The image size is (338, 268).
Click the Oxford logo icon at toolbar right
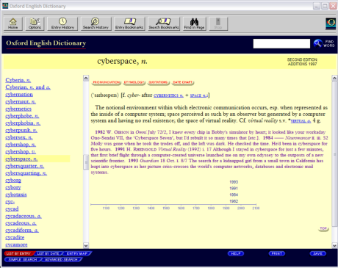(331, 23)
